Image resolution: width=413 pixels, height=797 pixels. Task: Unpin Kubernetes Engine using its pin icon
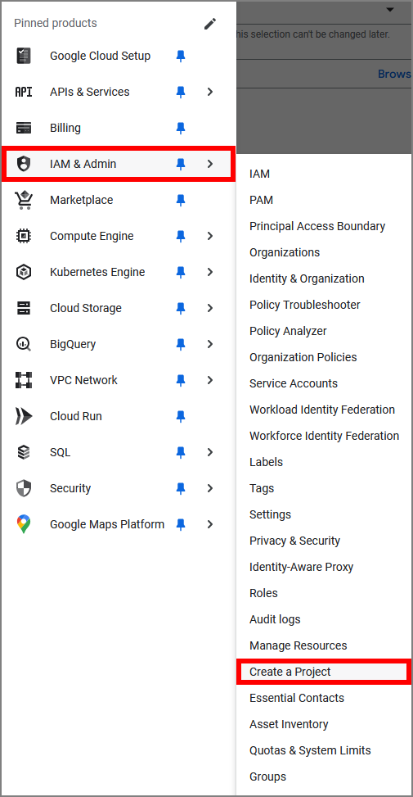[181, 273]
